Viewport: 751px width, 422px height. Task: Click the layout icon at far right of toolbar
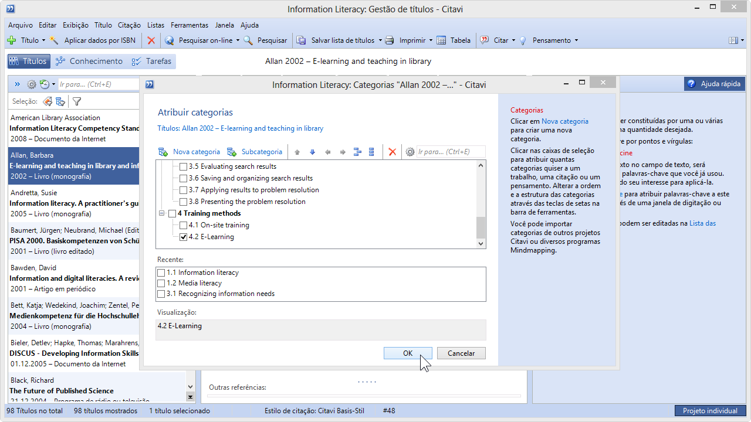coord(733,40)
